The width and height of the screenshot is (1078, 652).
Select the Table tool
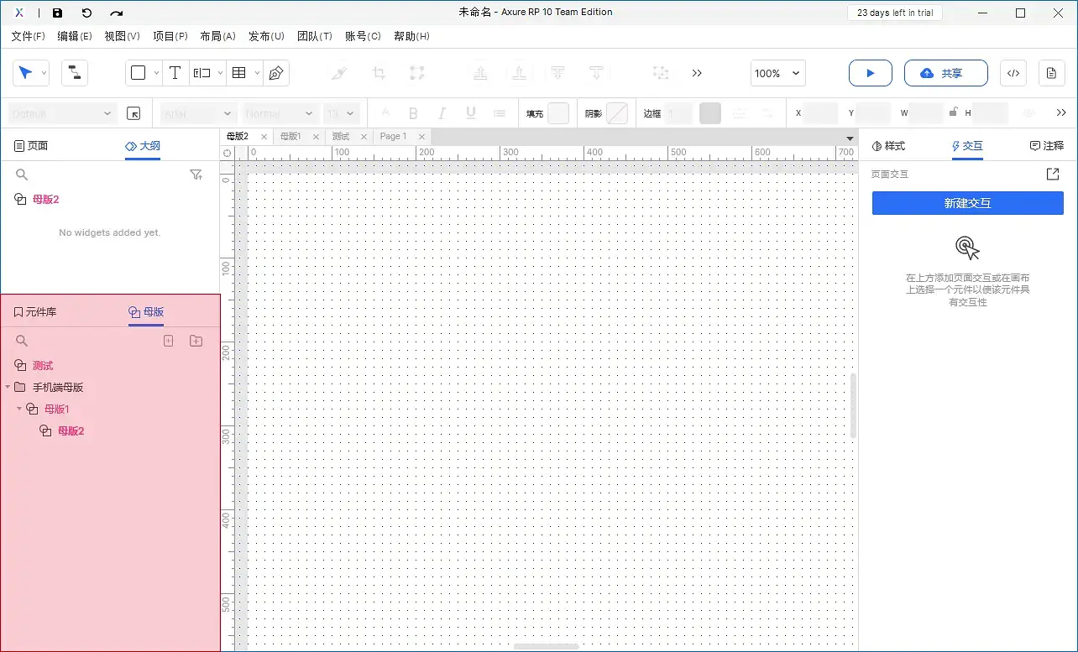[238, 73]
